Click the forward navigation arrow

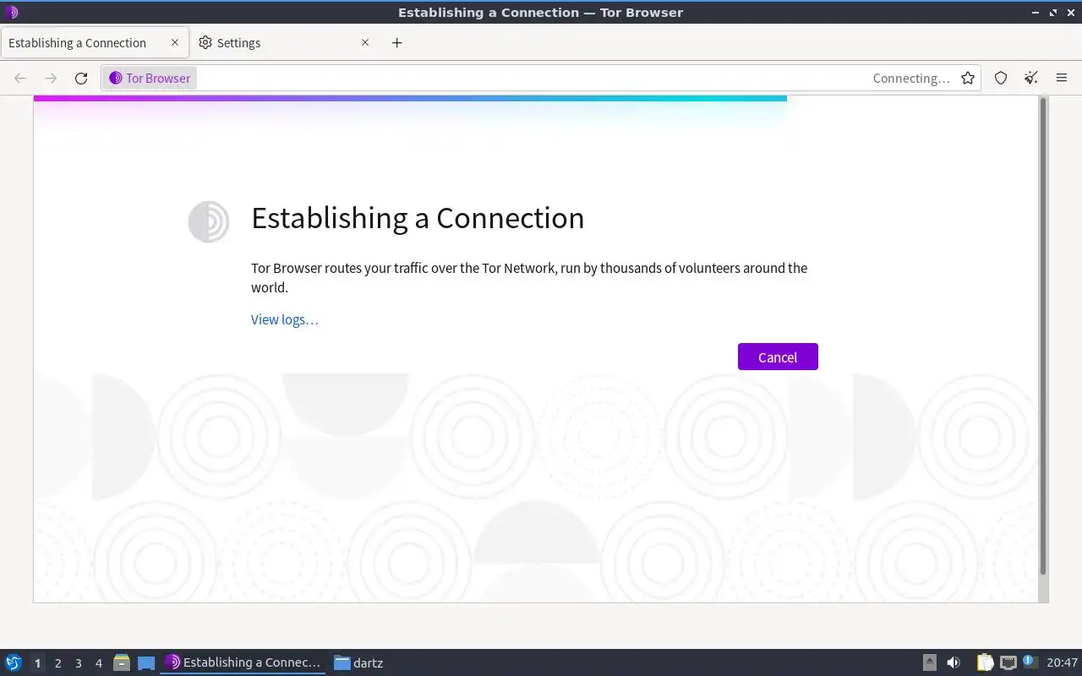coord(51,78)
